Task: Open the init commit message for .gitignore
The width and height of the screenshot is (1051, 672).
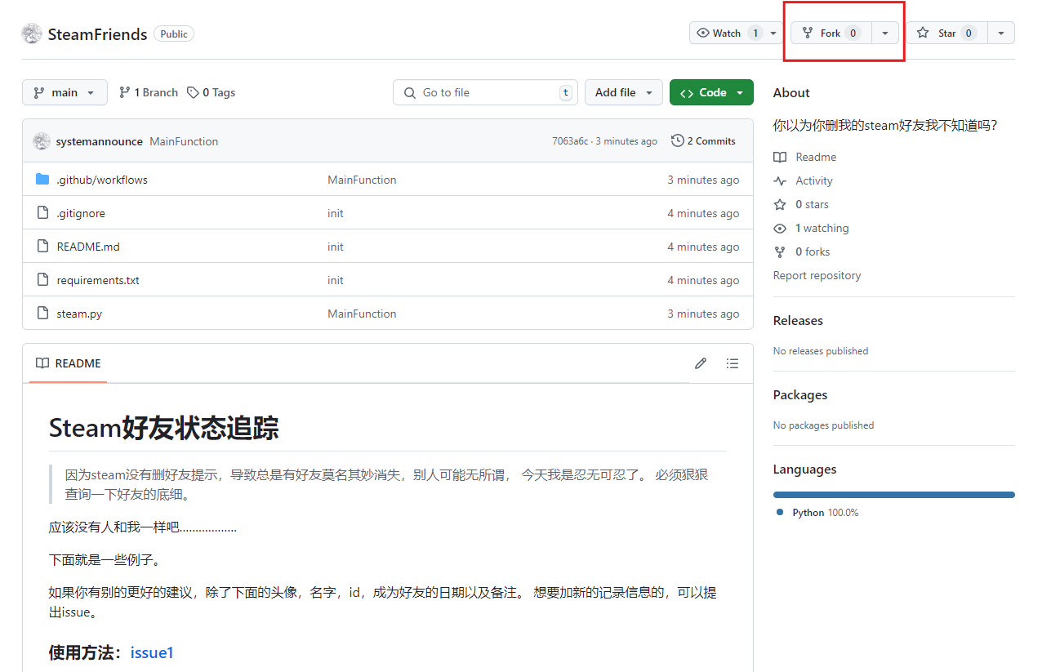Action: click(336, 213)
